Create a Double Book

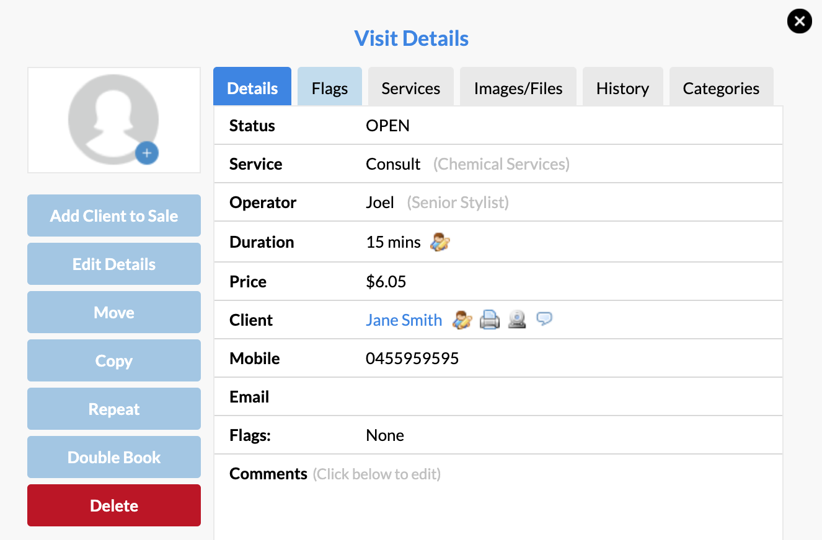pyautogui.click(x=113, y=457)
